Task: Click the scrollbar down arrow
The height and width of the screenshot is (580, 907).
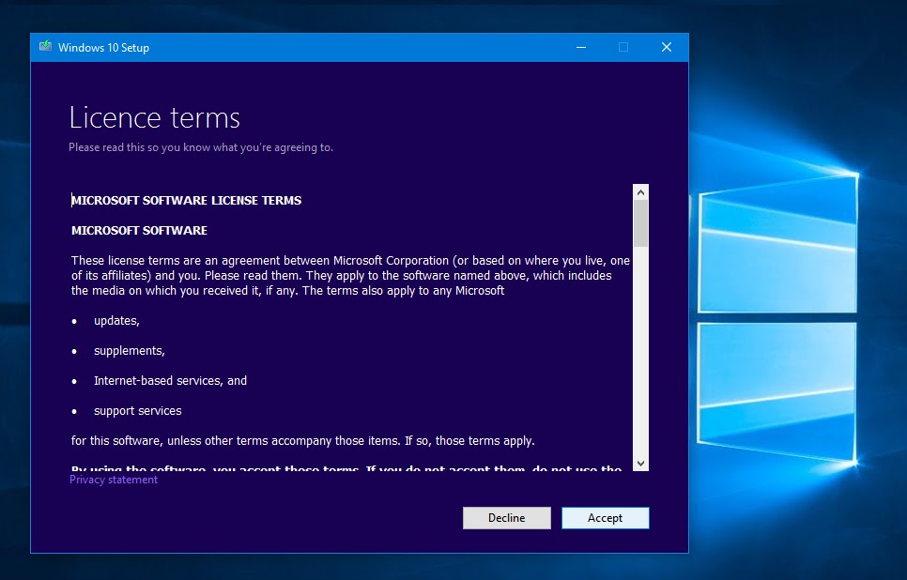Action: (x=640, y=463)
